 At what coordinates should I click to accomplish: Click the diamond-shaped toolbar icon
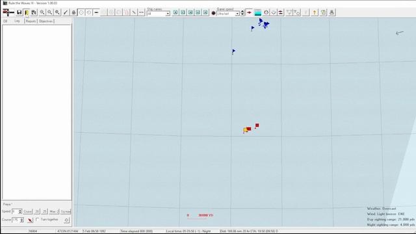pyautogui.click(x=274, y=12)
